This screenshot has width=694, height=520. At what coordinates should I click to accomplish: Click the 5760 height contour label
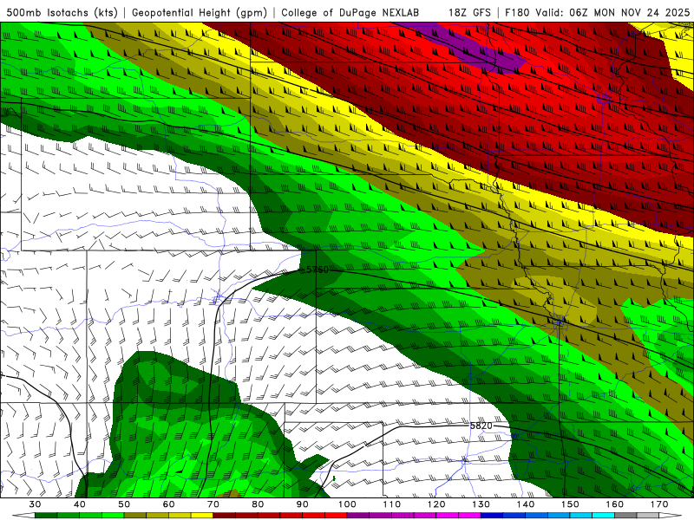[x=318, y=270]
